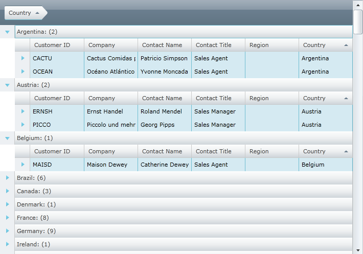The height and width of the screenshot is (254, 363).
Task: Sort by Company in Austria table
Action: click(x=111, y=98)
